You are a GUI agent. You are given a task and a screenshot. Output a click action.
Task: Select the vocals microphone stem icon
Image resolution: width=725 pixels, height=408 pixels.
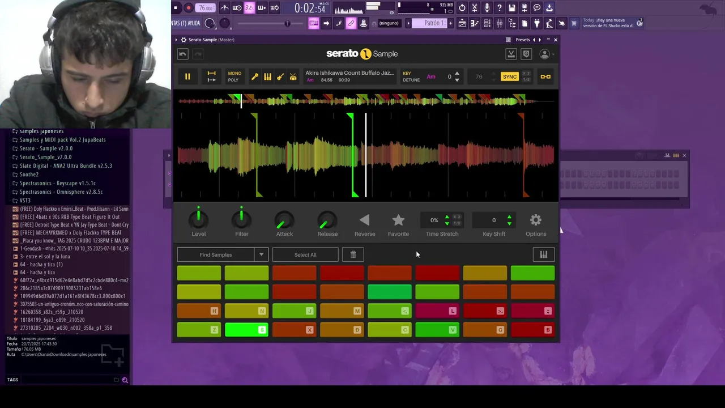255,76
